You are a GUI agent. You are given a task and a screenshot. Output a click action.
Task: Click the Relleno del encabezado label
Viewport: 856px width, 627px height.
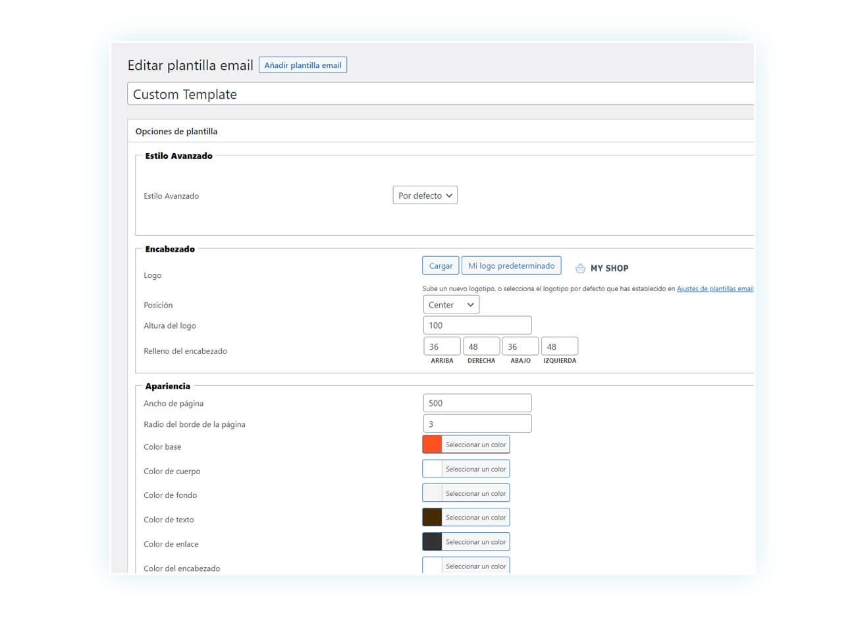[185, 351]
